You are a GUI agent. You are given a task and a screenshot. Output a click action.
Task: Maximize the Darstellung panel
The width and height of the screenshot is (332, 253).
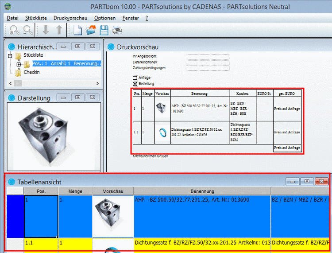[78, 97]
